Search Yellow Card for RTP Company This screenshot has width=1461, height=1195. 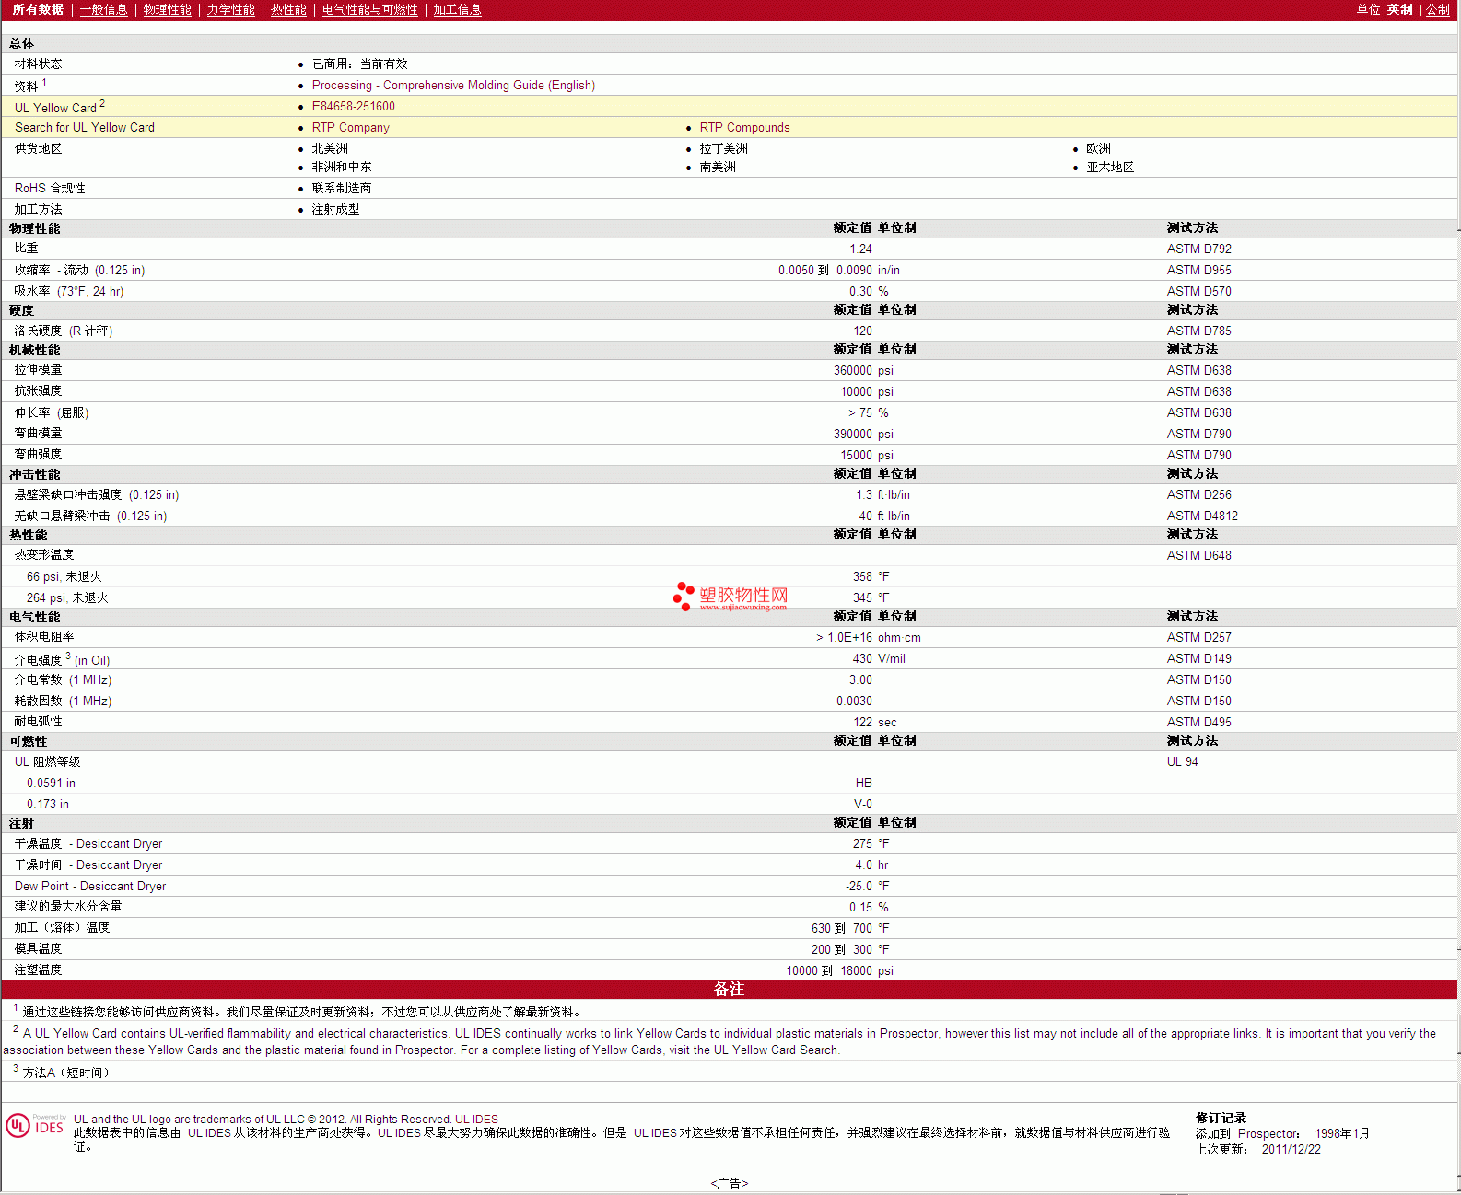click(350, 128)
